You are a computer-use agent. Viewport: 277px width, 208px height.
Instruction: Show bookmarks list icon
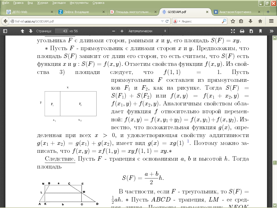pos(241,21)
